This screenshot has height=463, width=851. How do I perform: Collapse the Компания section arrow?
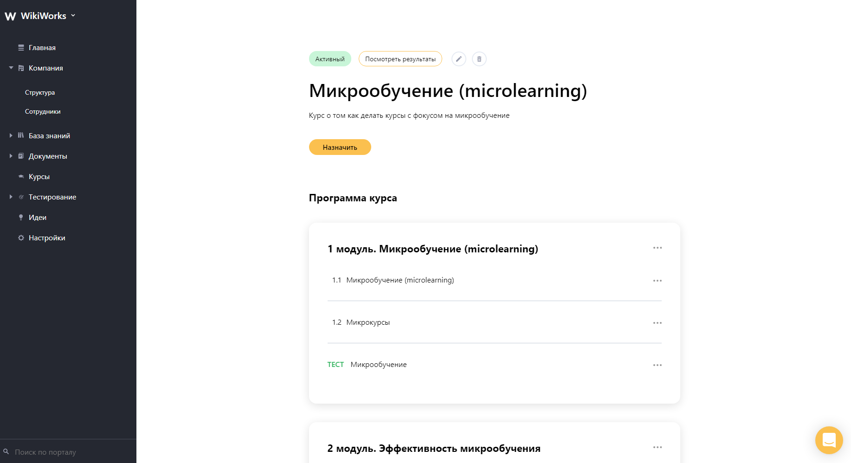coord(11,68)
